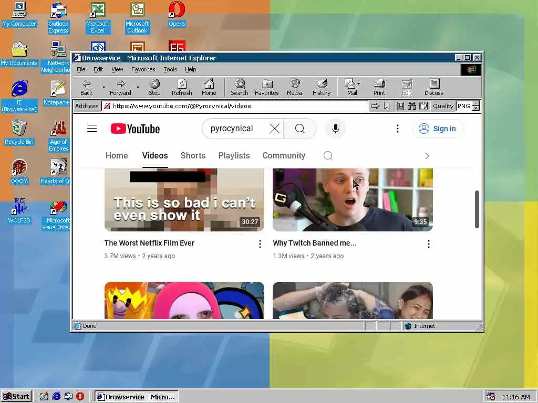Screen dimensions: 538x403
Task: Click the Quality PNG value field
Action: [464, 106]
